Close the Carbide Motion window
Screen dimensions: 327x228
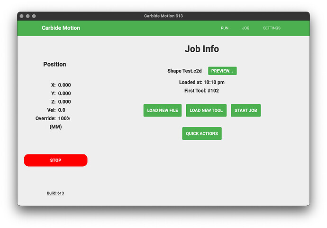21,16
